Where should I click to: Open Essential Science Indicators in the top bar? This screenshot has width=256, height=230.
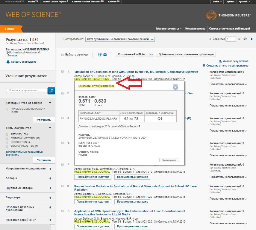[88, 1]
